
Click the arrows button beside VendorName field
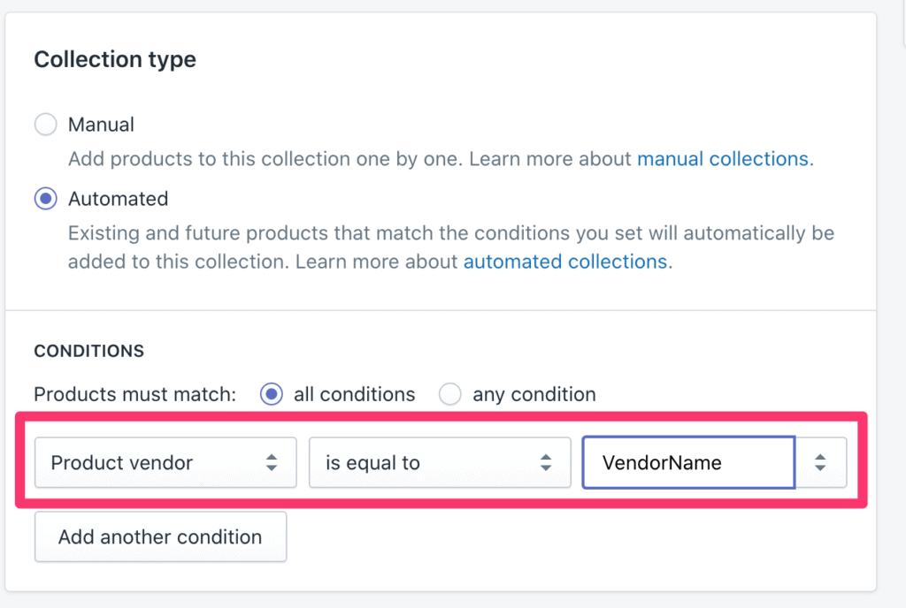(x=821, y=462)
